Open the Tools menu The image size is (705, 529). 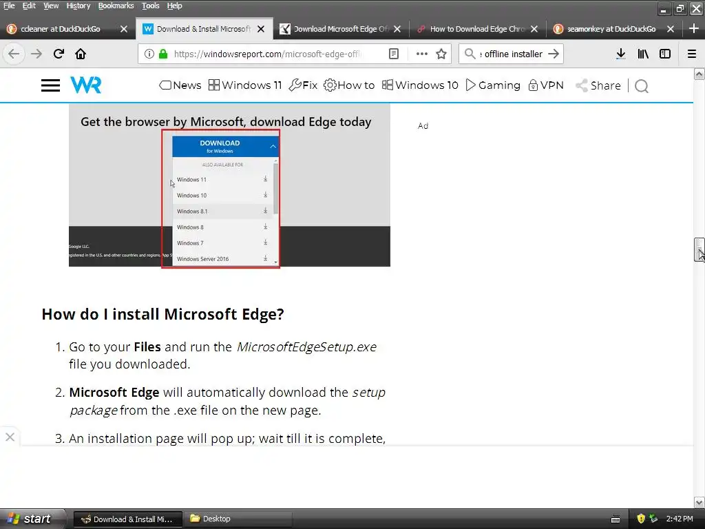(x=150, y=6)
